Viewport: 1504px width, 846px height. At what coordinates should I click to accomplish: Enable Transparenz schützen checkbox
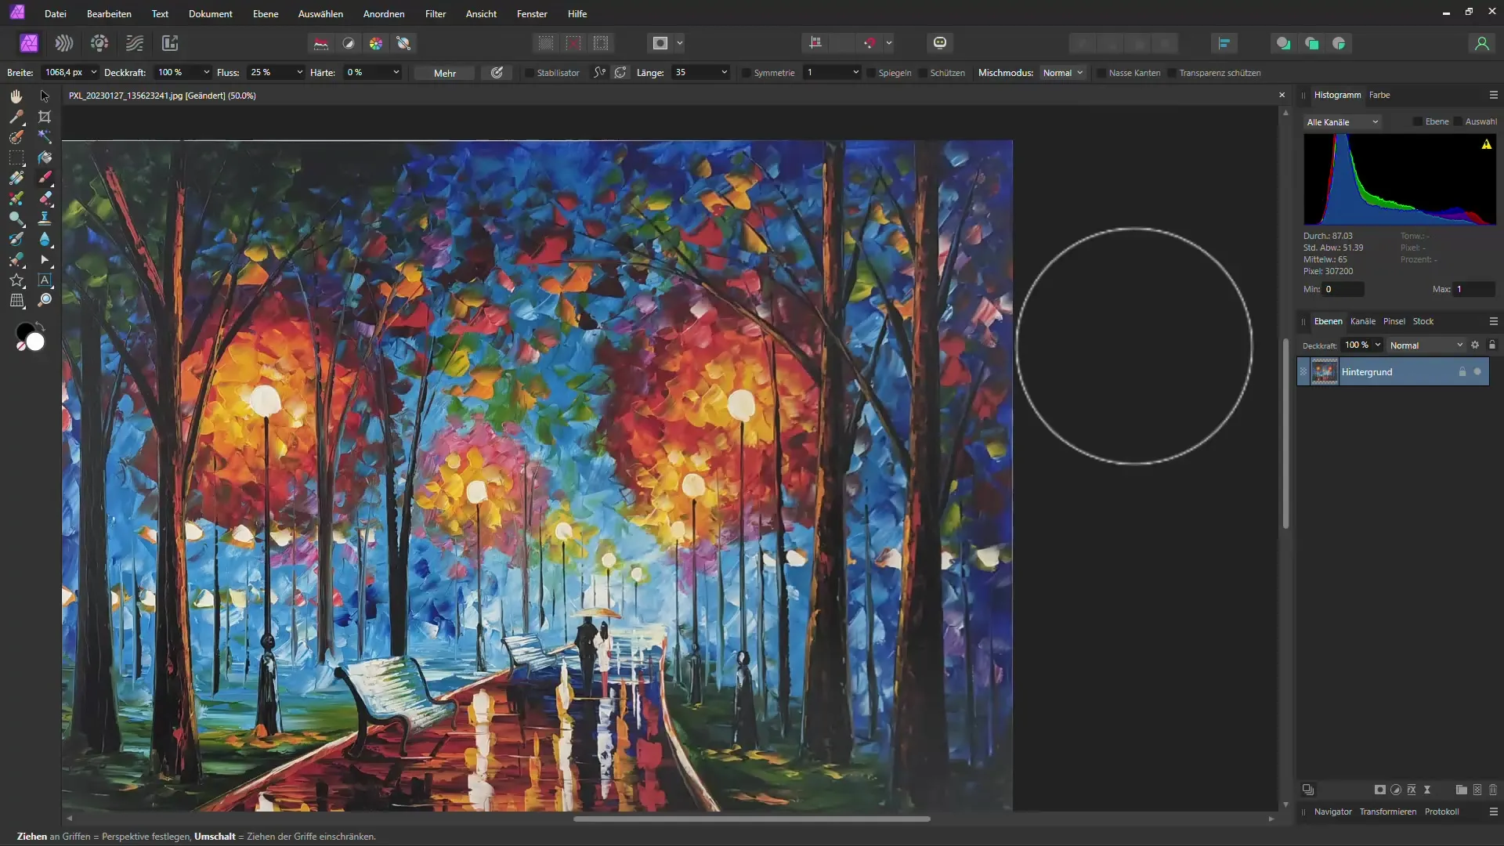point(1171,73)
